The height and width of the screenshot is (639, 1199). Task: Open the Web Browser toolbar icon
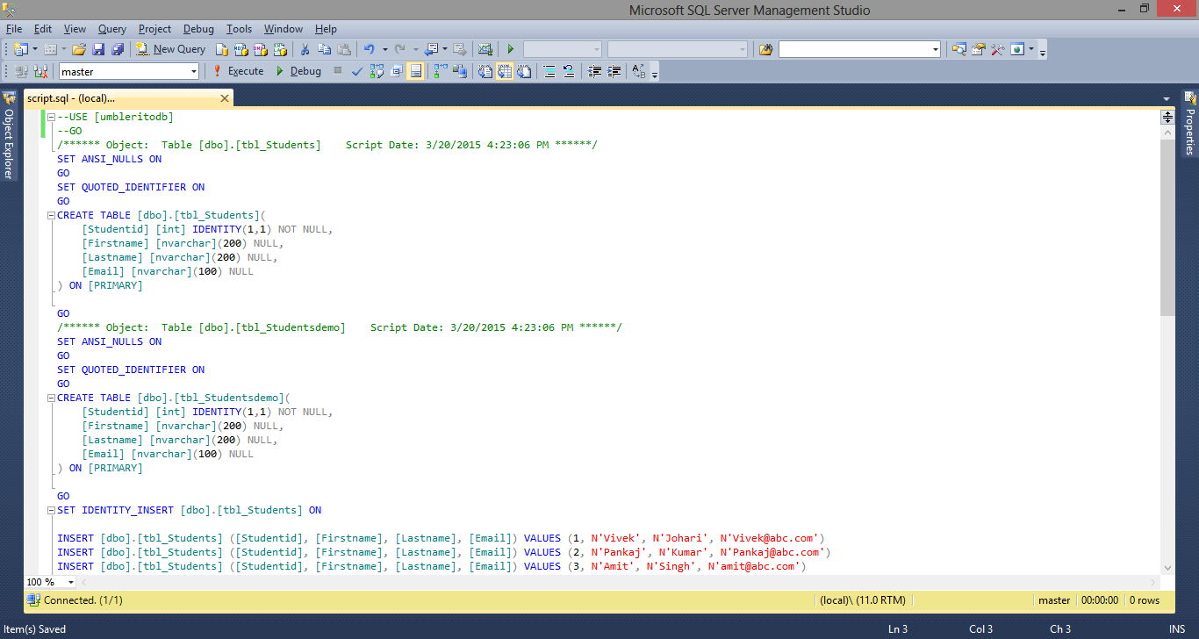(x=1017, y=49)
